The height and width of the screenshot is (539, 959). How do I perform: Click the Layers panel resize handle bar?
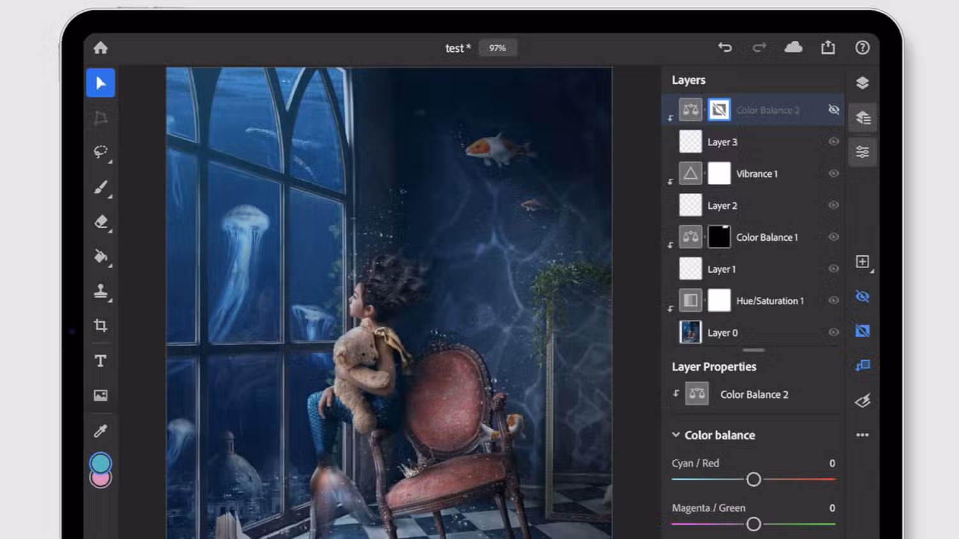click(x=754, y=350)
